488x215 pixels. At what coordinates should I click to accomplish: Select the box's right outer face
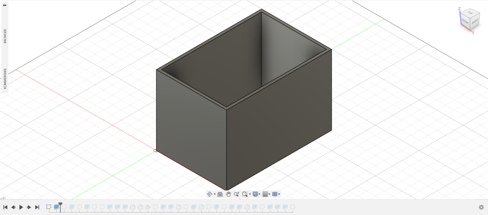click(279, 119)
